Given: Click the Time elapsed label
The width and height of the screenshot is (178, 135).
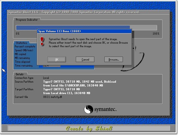Looking at the screenshot, I should tap(23, 62).
